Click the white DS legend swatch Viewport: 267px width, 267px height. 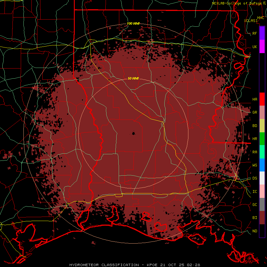(x=262, y=178)
